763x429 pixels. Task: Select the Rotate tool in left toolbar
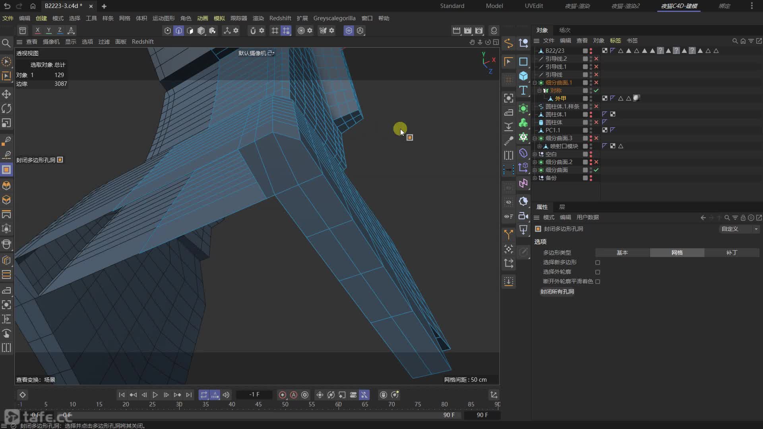click(x=6, y=108)
